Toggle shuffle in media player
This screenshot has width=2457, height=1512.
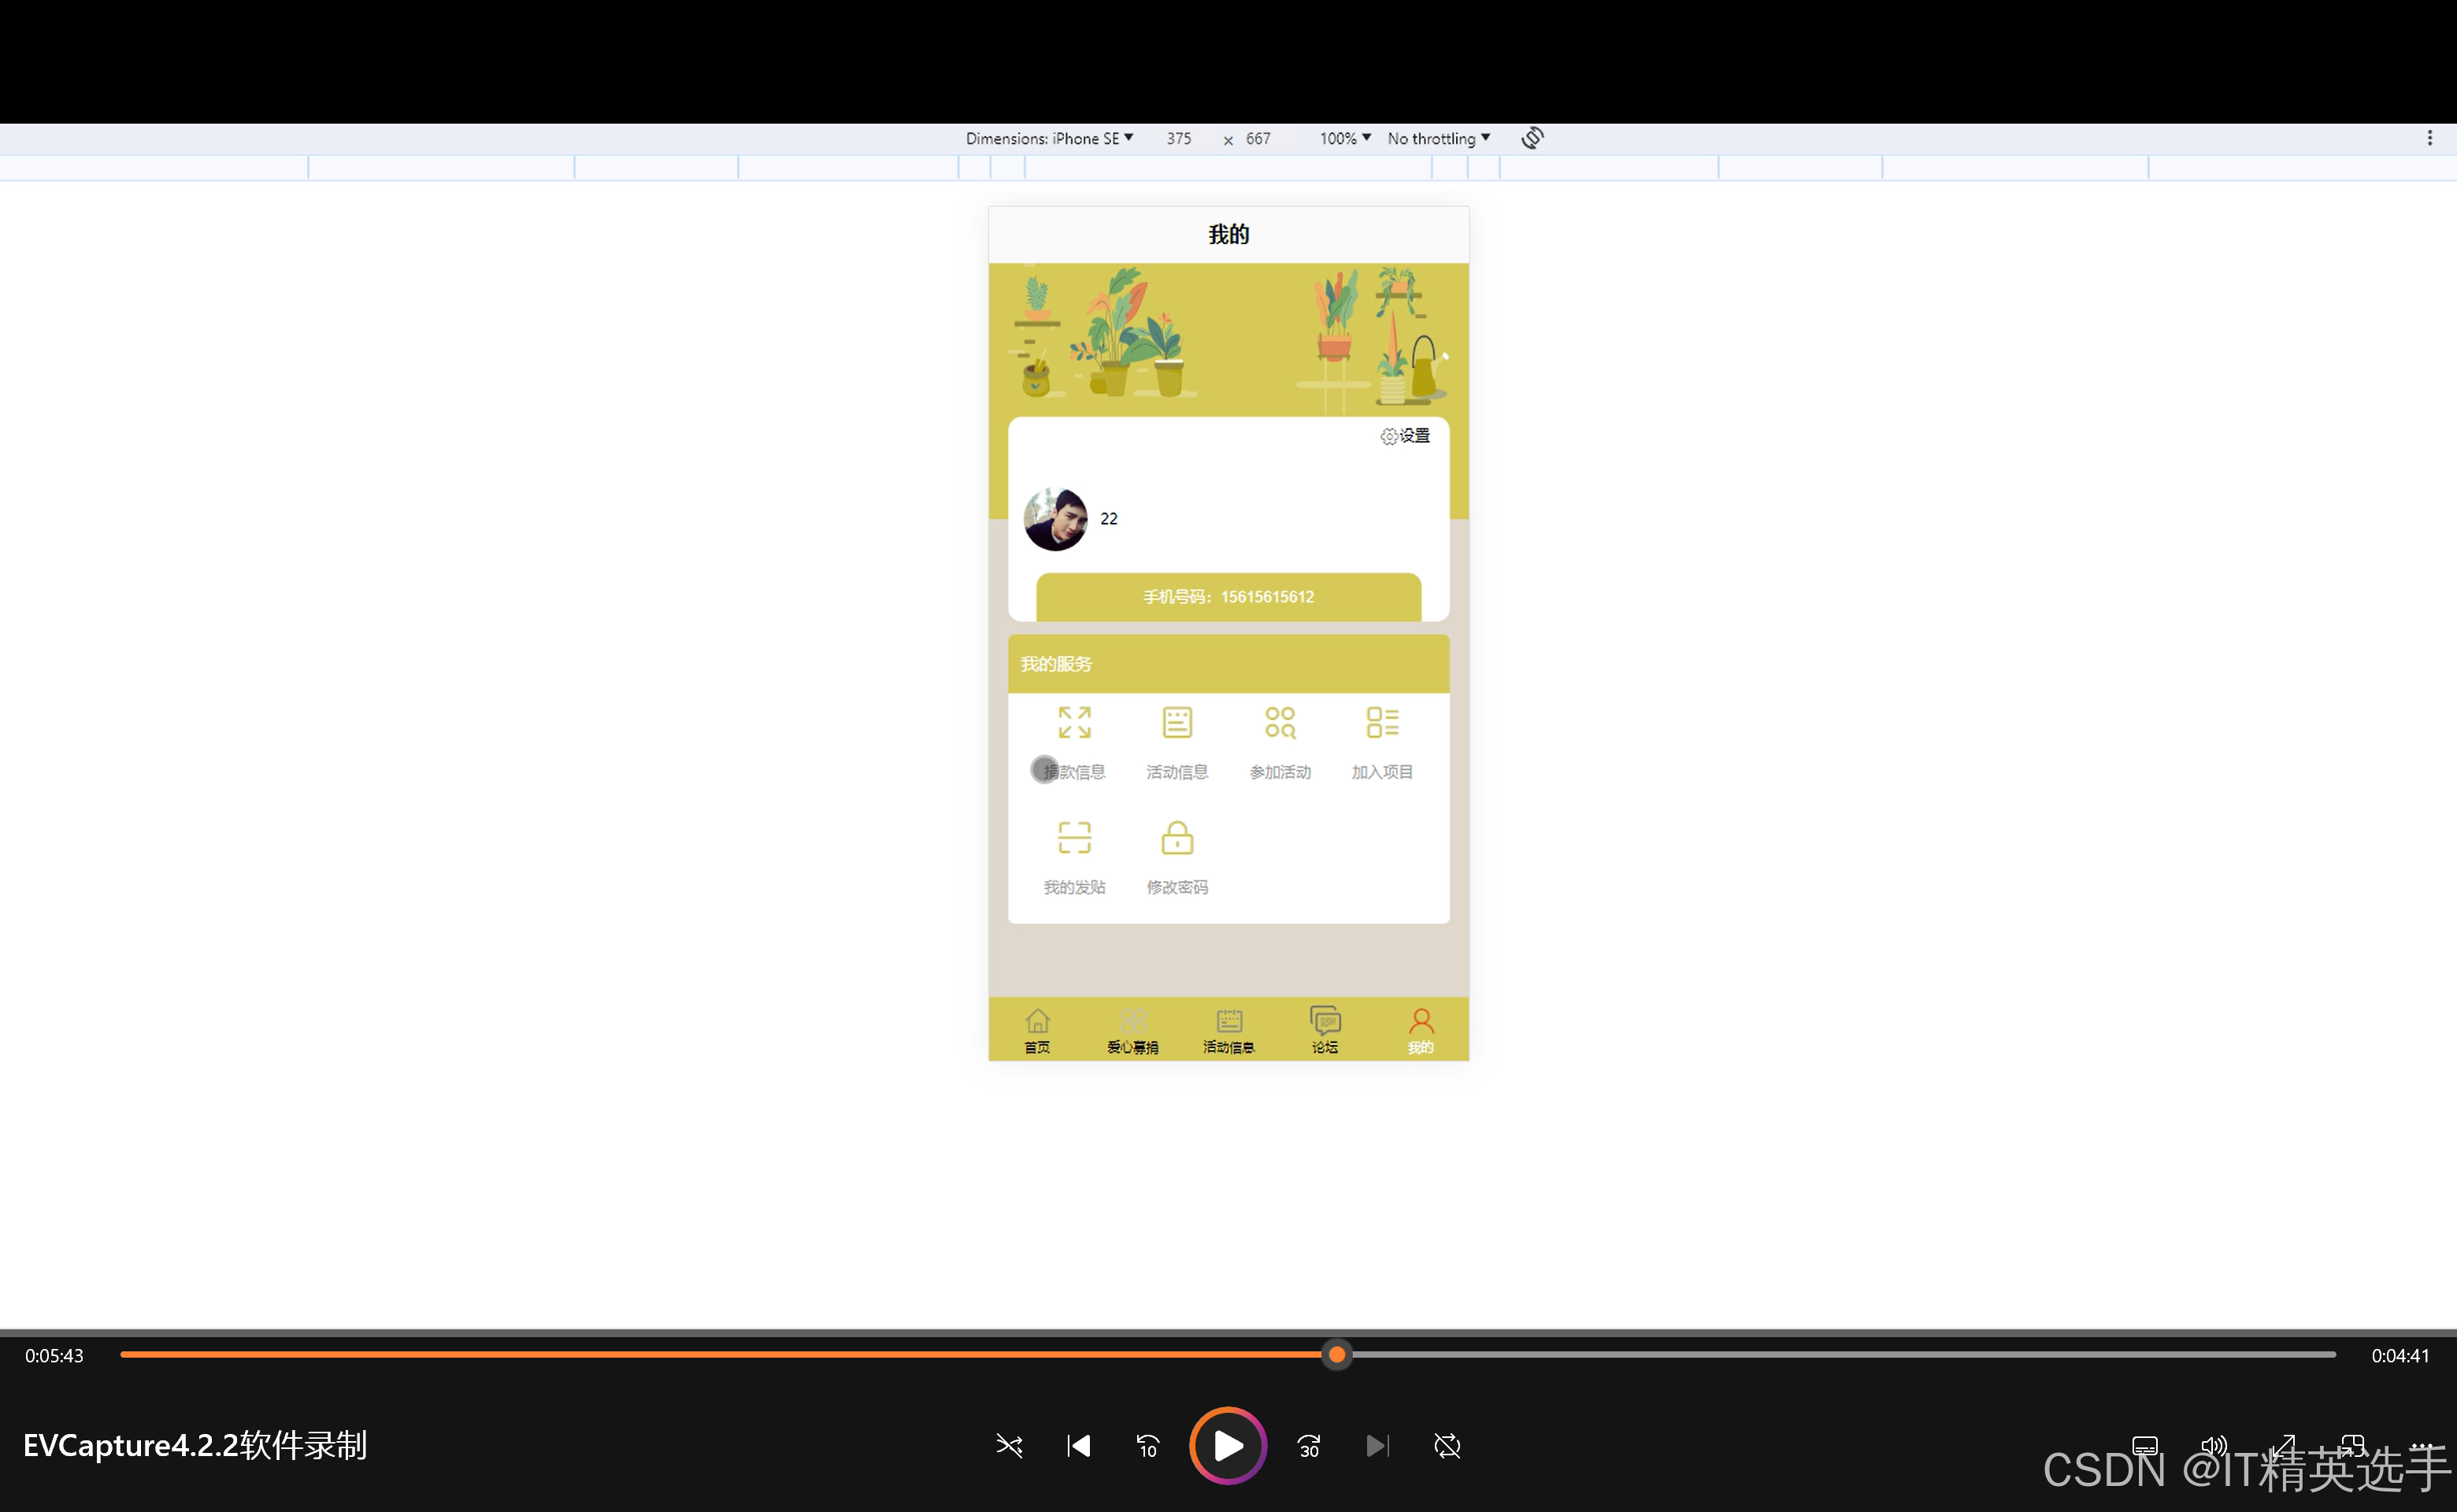[x=1009, y=1446]
